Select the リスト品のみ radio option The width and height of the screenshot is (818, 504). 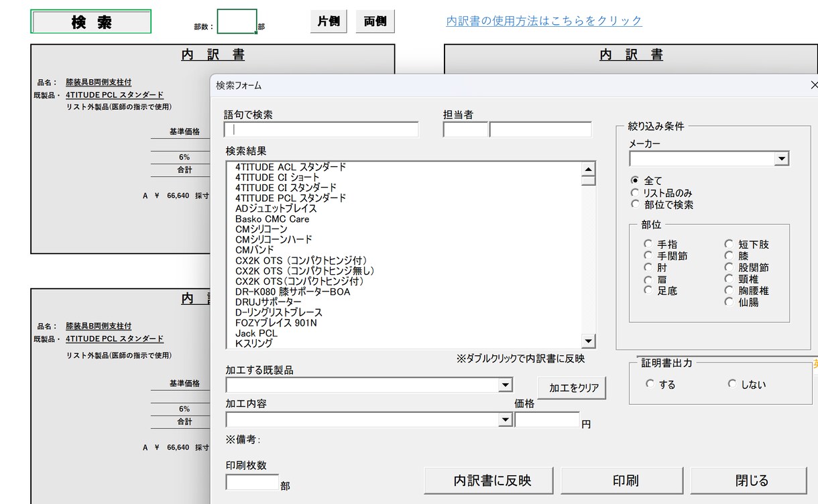pyautogui.click(x=635, y=192)
